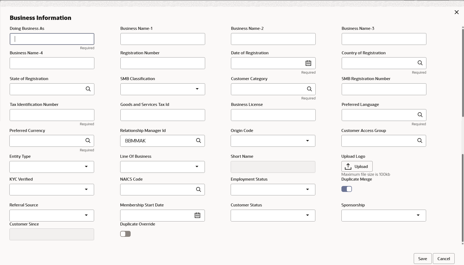Open the Membership Start Date calendar
The image size is (464, 265).
(x=197, y=215)
